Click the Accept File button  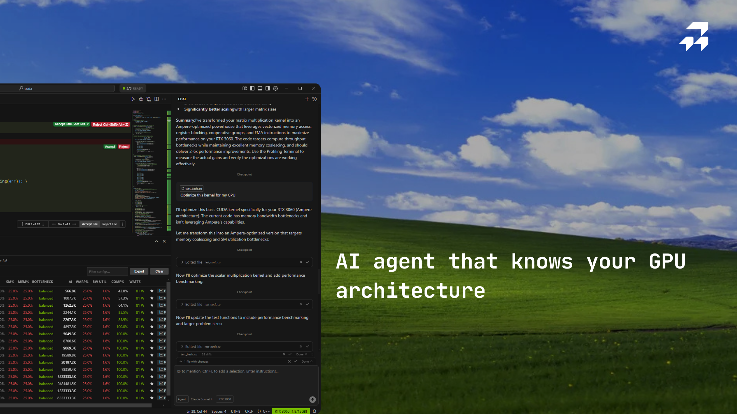89,224
